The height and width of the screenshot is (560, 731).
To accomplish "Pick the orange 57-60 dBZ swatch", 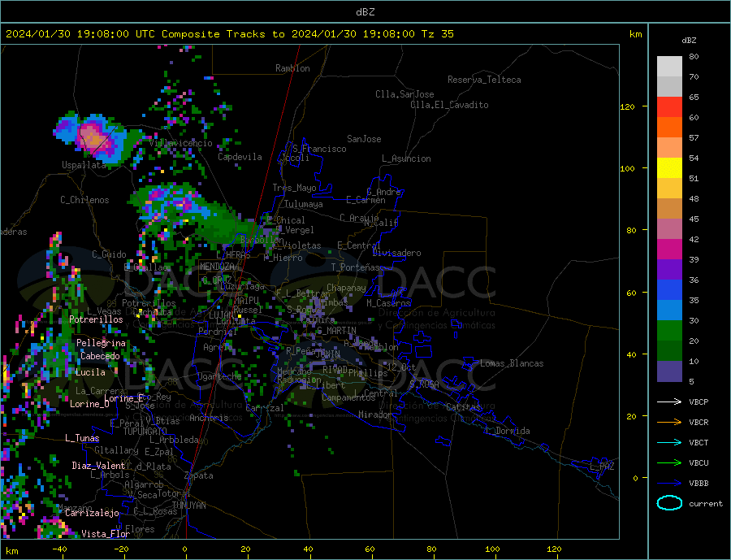I will coord(669,128).
